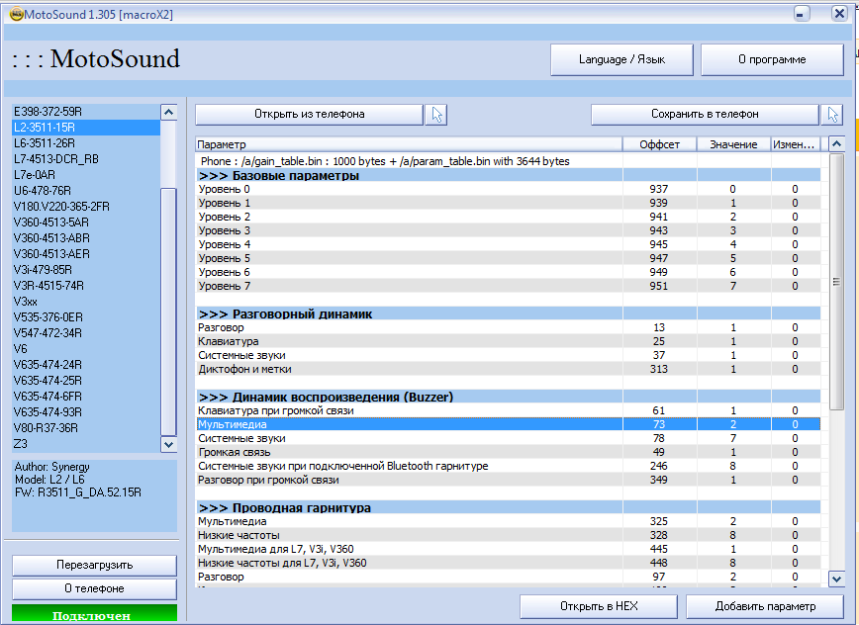859x625 pixels.
Task: Select firmware L6-3511-26R
Action: click(x=86, y=143)
